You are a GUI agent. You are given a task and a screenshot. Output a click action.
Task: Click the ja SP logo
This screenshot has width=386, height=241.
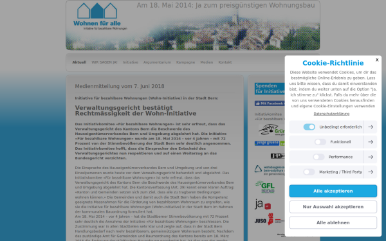262,204
